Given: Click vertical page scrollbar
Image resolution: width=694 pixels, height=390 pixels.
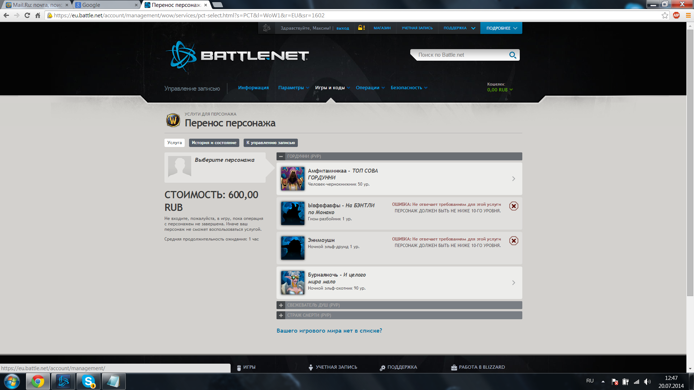Looking at the screenshot, I should click(x=690, y=162).
